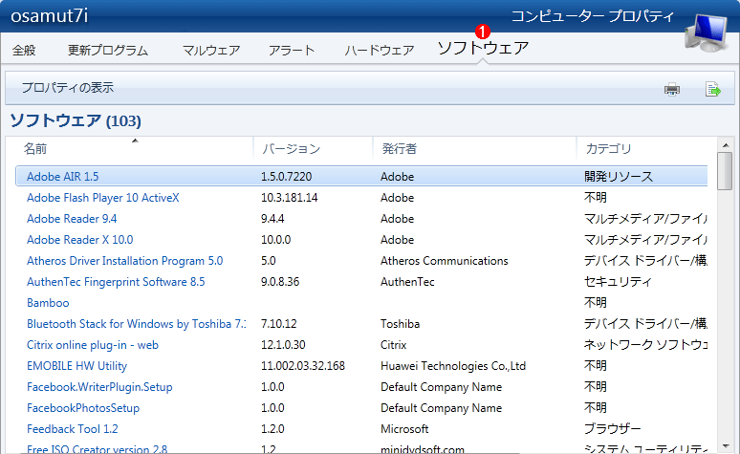Sort by the 名前 column header
Screen dimensions: 740x454
pyautogui.click(x=35, y=149)
